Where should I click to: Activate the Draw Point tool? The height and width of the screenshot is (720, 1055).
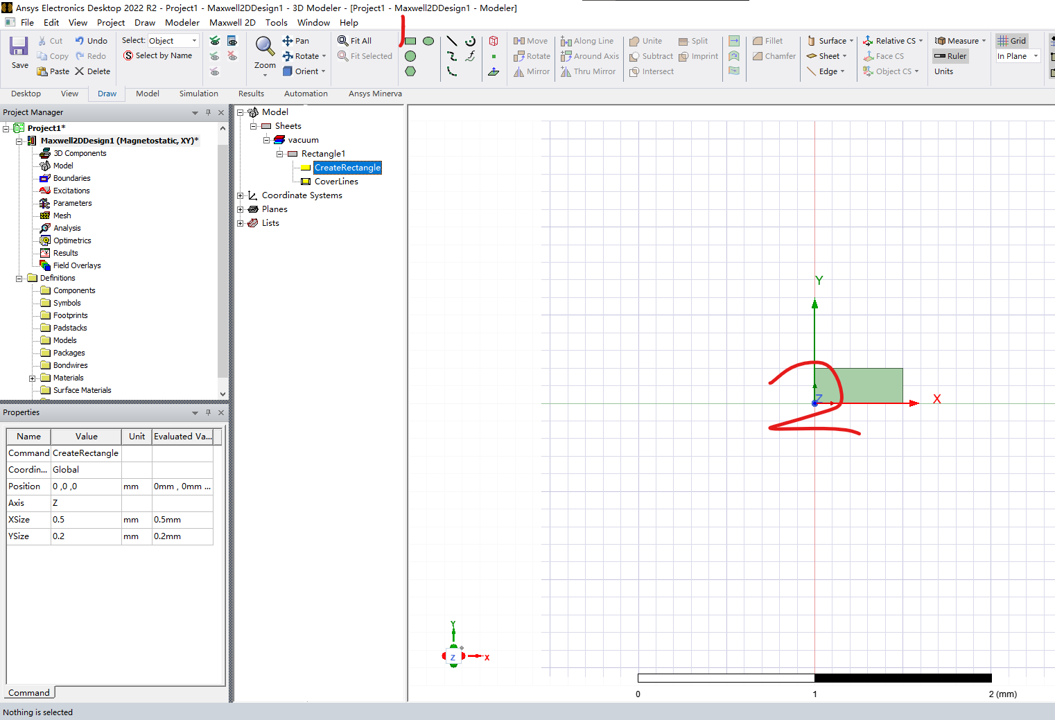pos(494,56)
